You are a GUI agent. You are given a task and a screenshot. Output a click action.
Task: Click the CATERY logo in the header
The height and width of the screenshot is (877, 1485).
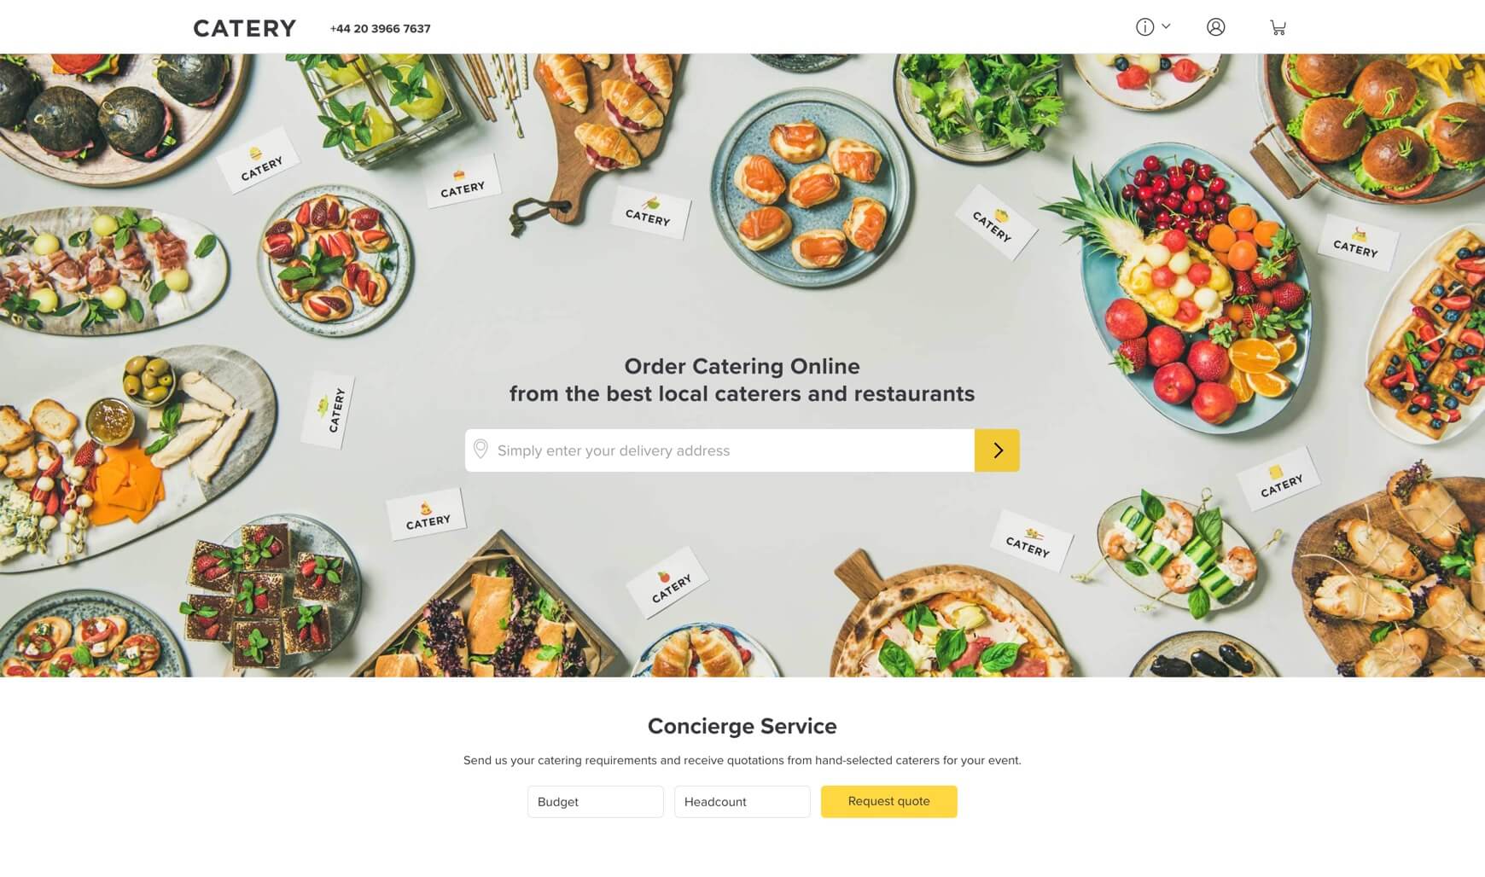[245, 28]
